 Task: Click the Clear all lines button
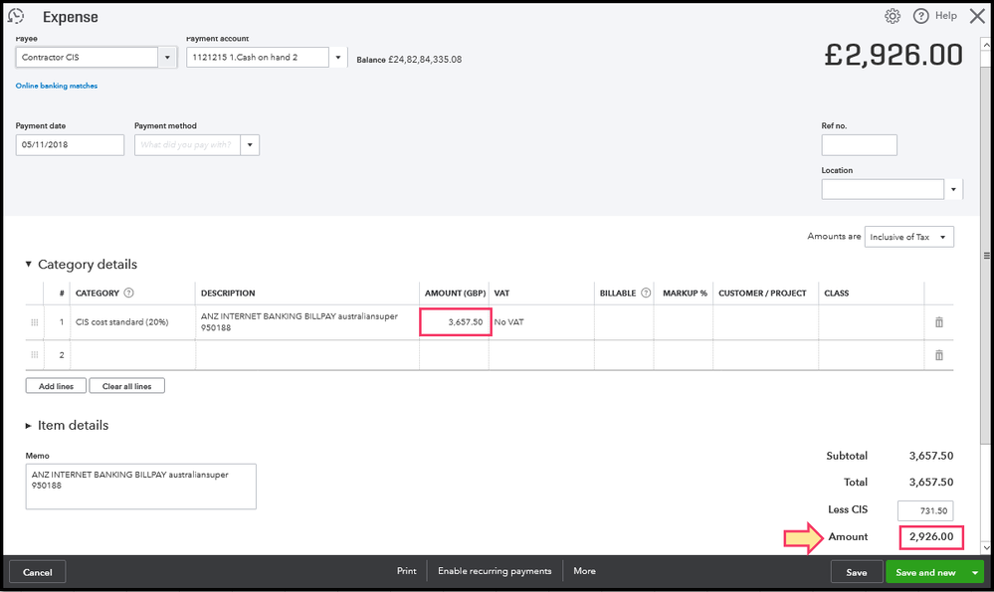point(126,386)
